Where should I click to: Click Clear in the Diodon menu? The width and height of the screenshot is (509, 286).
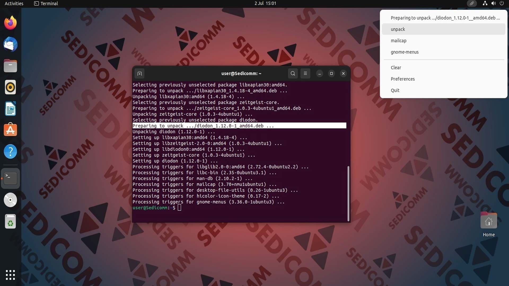click(x=444, y=68)
